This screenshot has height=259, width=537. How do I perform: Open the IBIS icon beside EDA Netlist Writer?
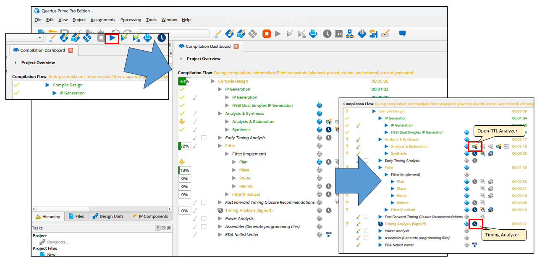coord(328,234)
